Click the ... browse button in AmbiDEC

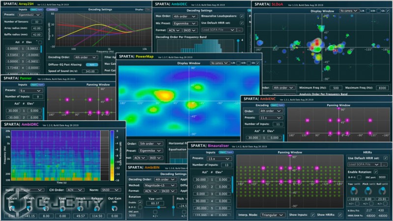click(240, 30)
